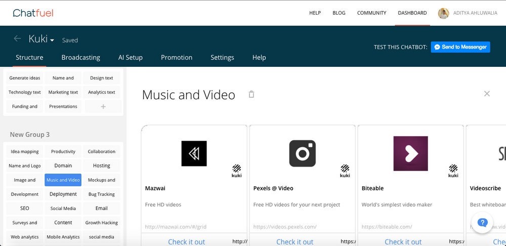The width and height of the screenshot is (506, 246).
Task: Expand the Kuki bot name dropdown
Action: tap(52, 40)
